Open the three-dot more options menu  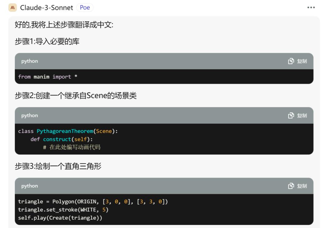311,8
